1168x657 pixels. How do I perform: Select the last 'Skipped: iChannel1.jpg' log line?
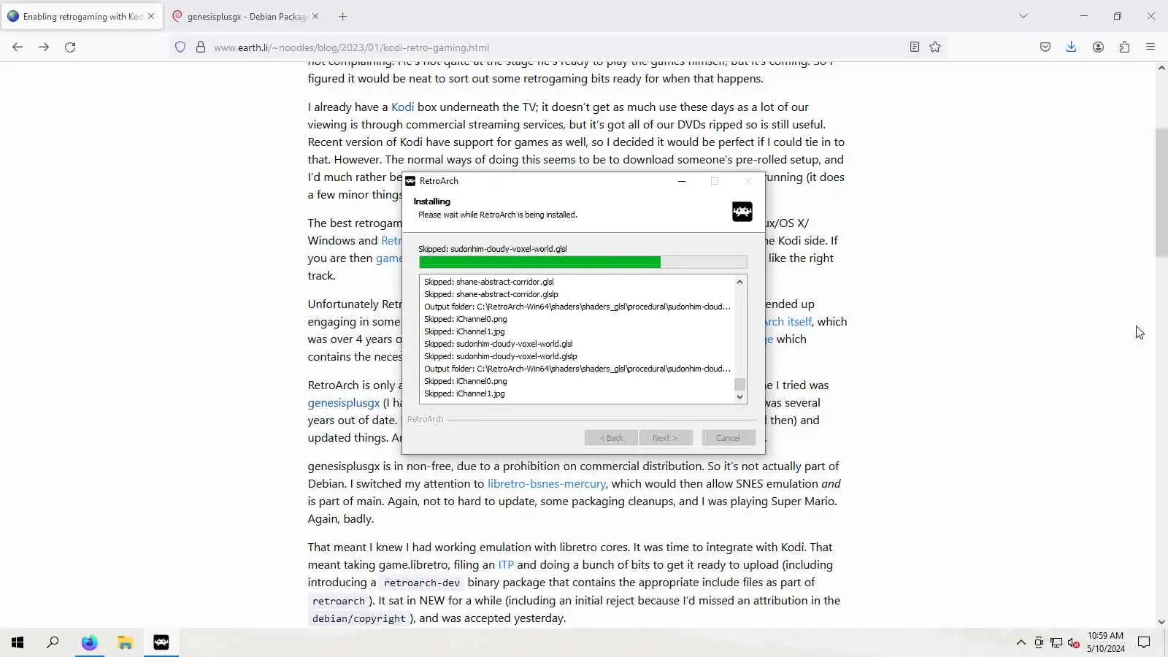(x=464, y=393)
